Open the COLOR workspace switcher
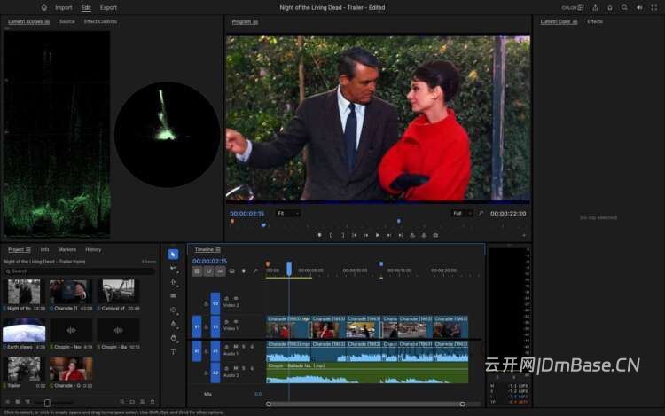The width and height of the screenshot is (665, 416). [x=573, y=7]
